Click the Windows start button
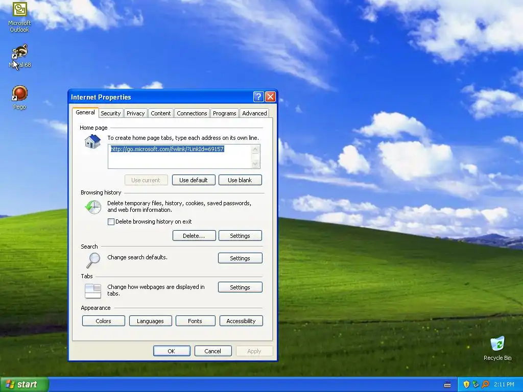This screenshot has height=392, width=523. coord(25,384)
